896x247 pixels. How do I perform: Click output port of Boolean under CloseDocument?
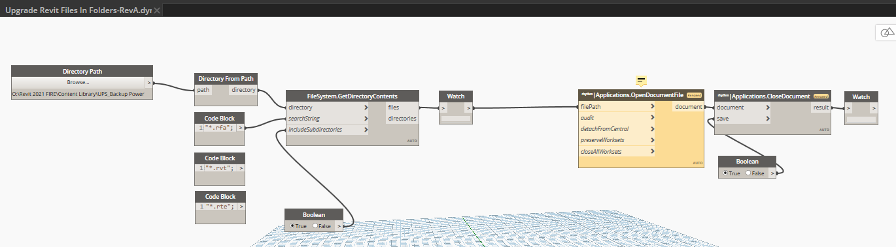click(x=772, y=173)
